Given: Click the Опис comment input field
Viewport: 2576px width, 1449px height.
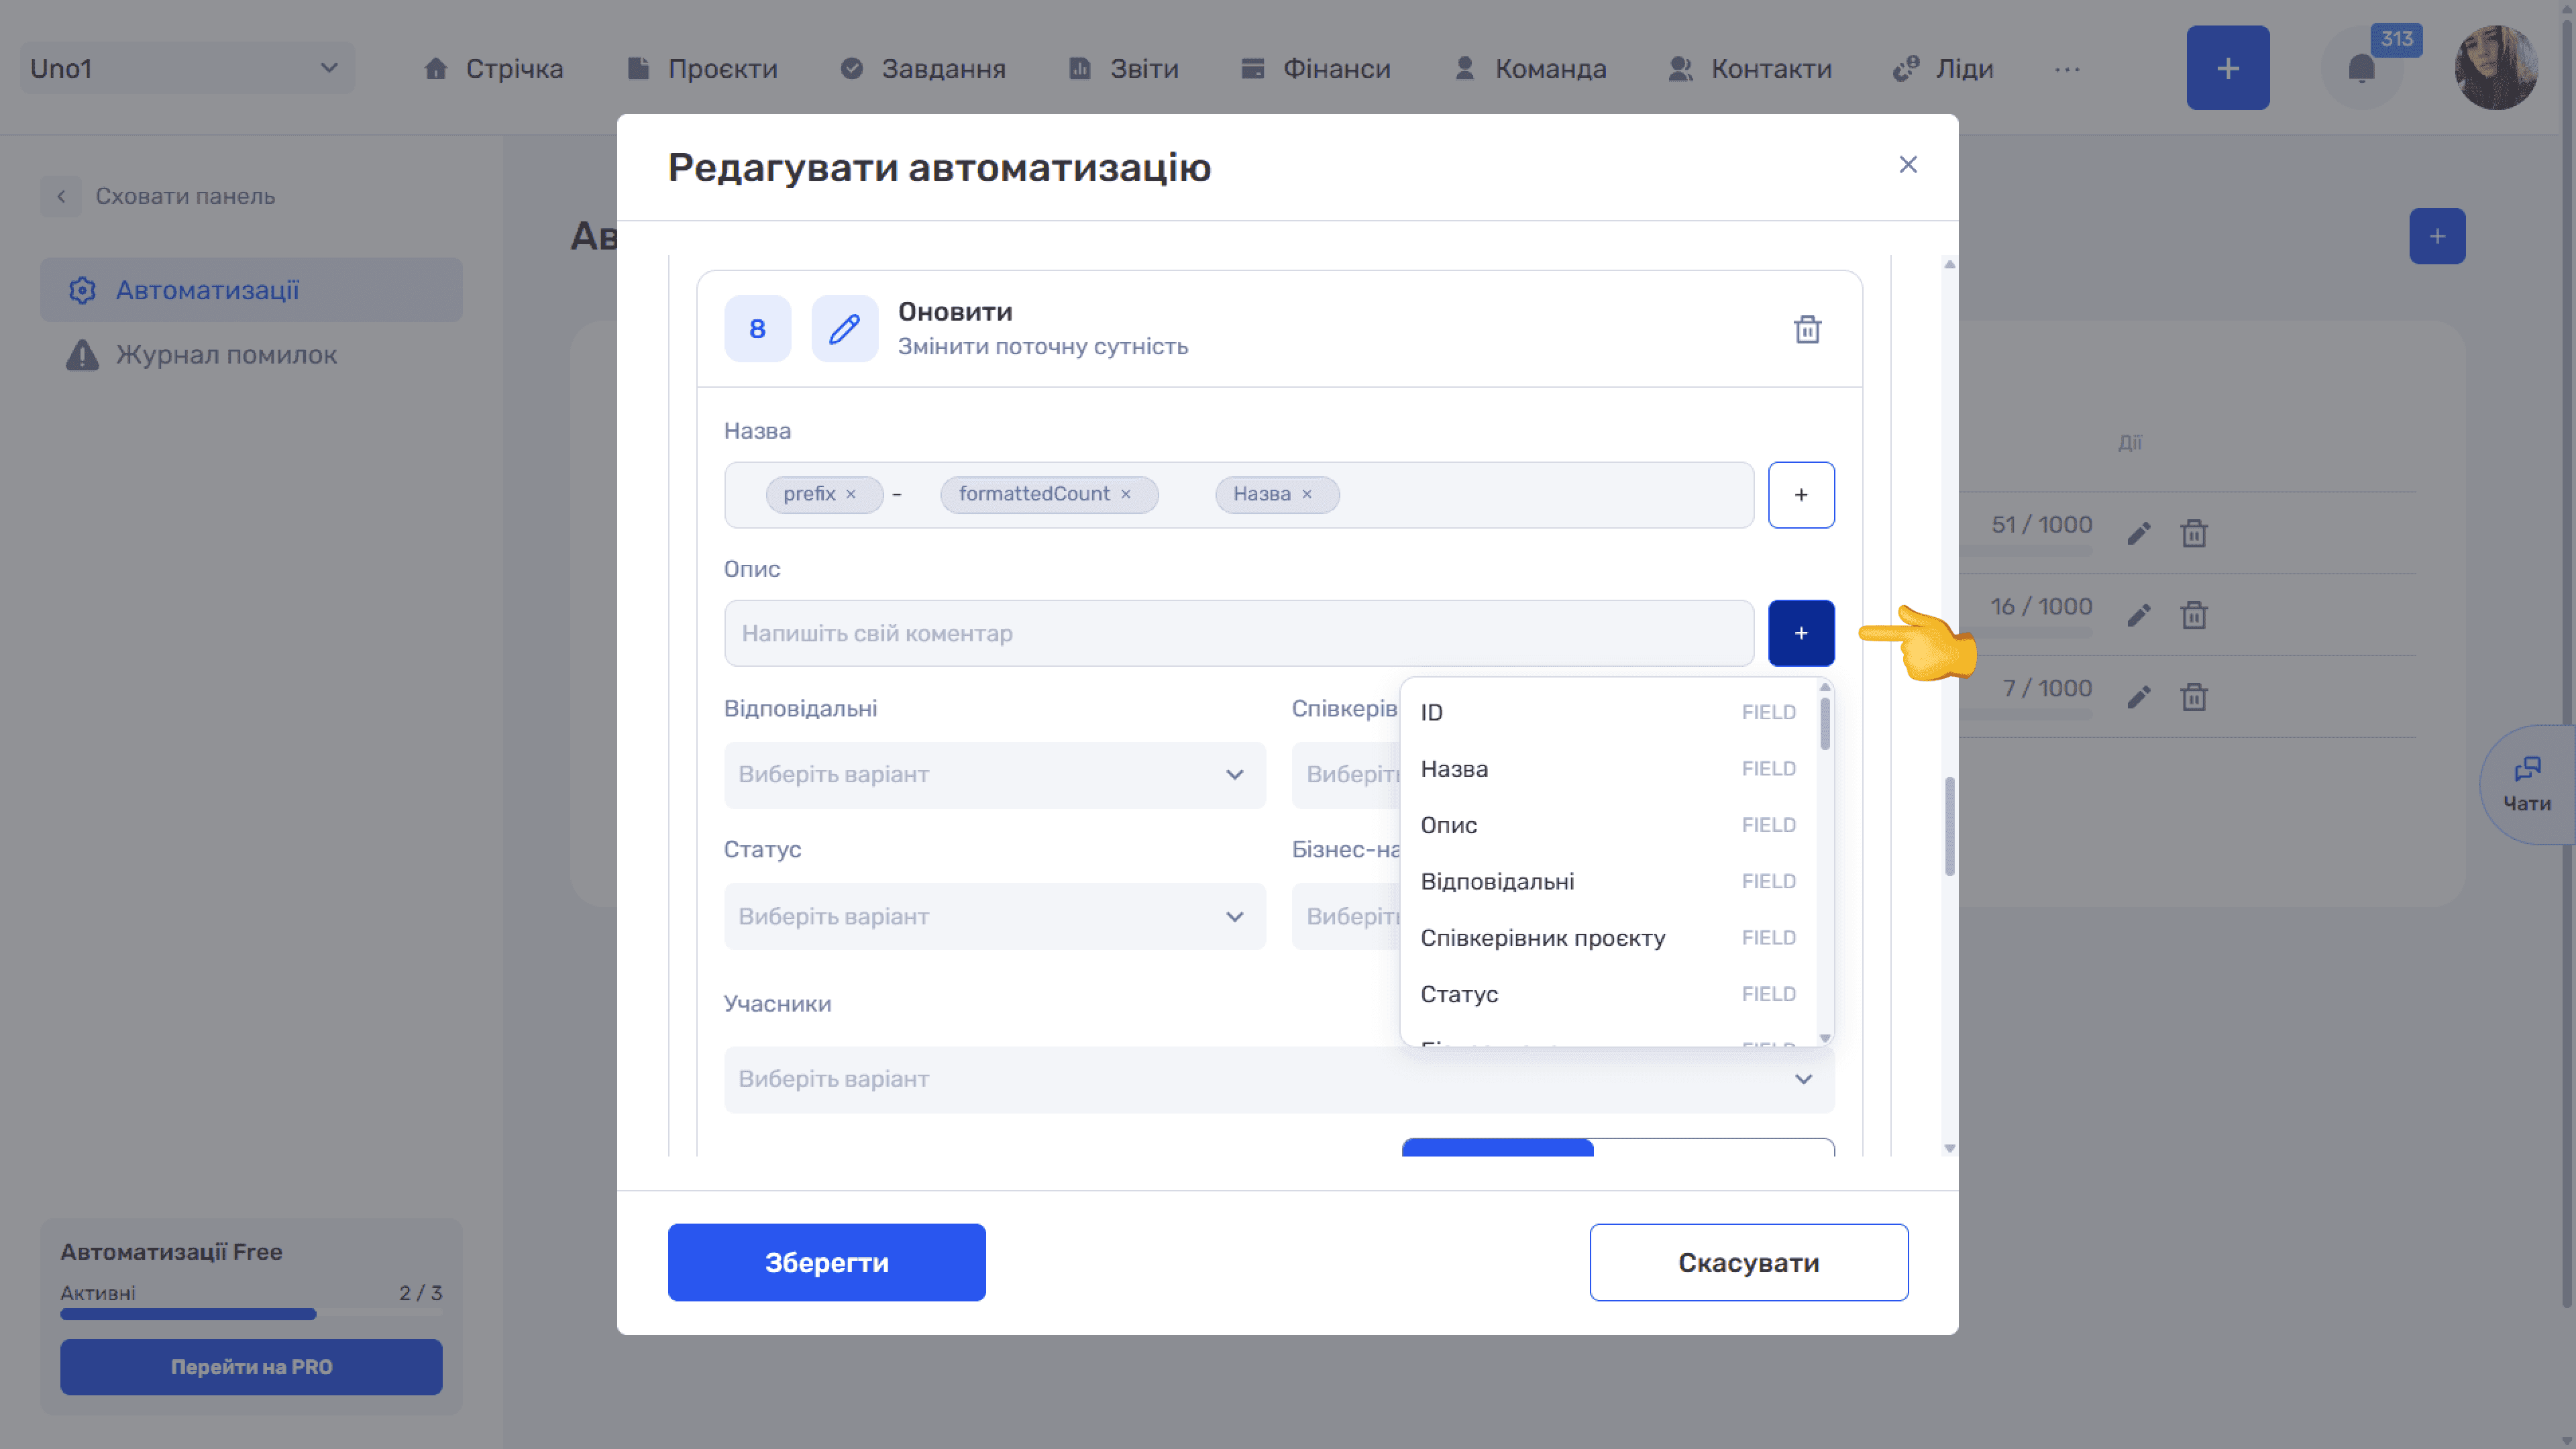Looking at the screenshot, I should [1239, 633].
